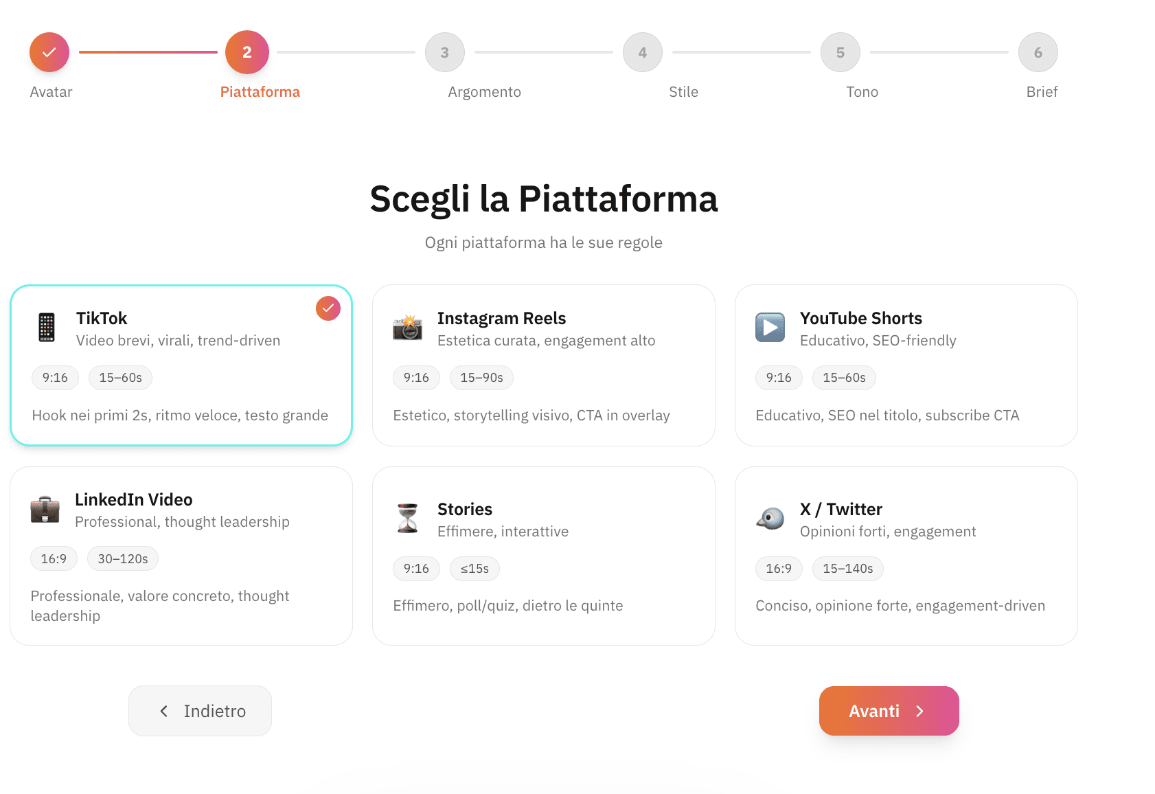Click the completed Avatar step checkmark icon
Screen dimensions: 1155x794
(49, 52)
